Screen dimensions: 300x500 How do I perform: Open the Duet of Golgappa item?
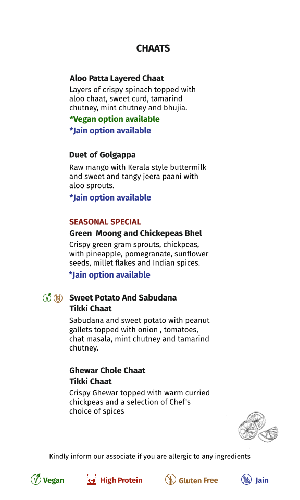(102, 155)
